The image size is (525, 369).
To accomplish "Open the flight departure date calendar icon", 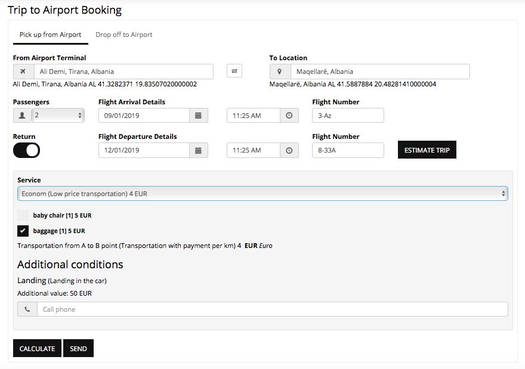I will click(x=199, y=150).
